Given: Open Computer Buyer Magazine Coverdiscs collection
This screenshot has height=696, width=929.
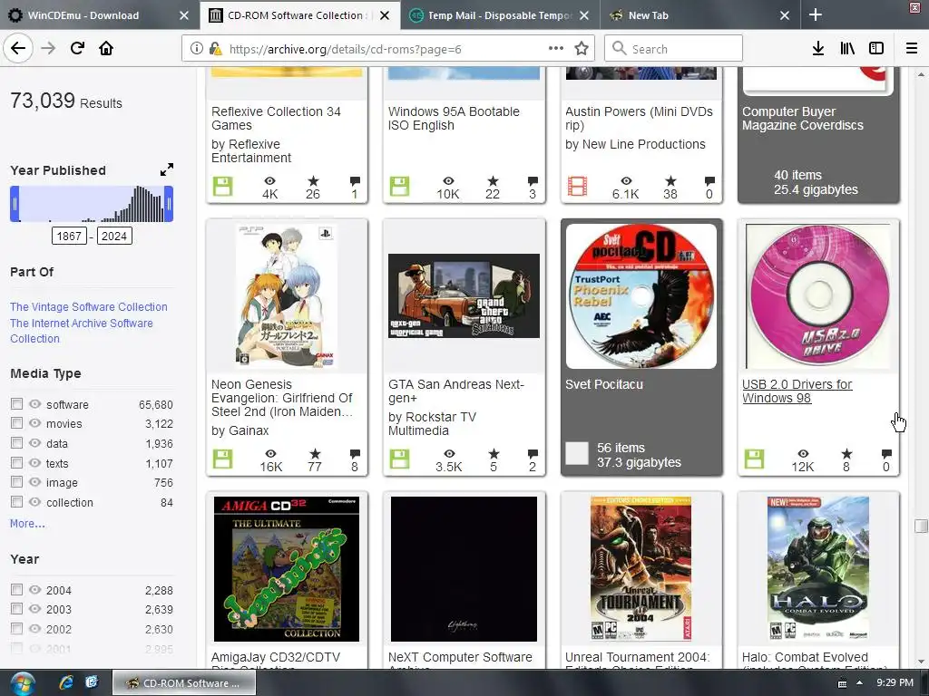Looking at the screenshot, I should (x=803, y=119).
